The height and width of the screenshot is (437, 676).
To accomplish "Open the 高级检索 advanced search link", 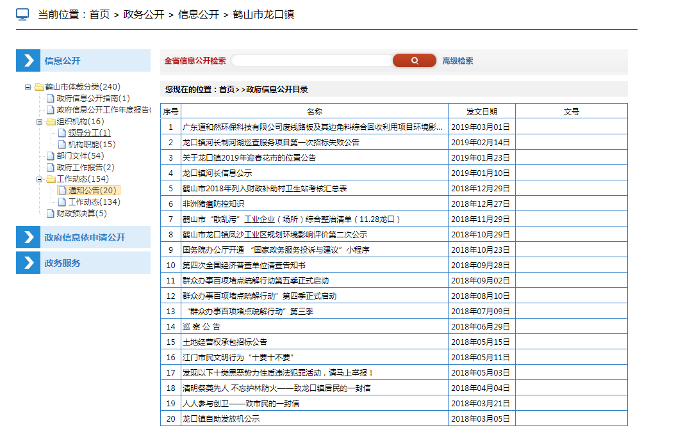I will (458, 61).
